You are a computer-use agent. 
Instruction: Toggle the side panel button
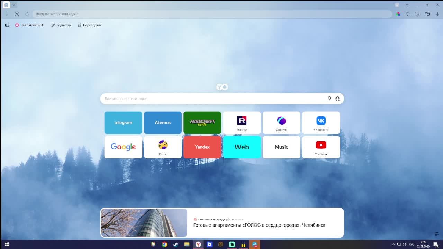(7, 25)
